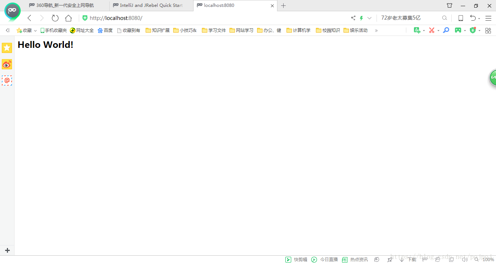Click the green gamepad games icon

coord(458,30)
